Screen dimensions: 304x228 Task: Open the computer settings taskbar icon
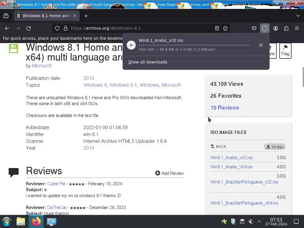pos(51,221)
